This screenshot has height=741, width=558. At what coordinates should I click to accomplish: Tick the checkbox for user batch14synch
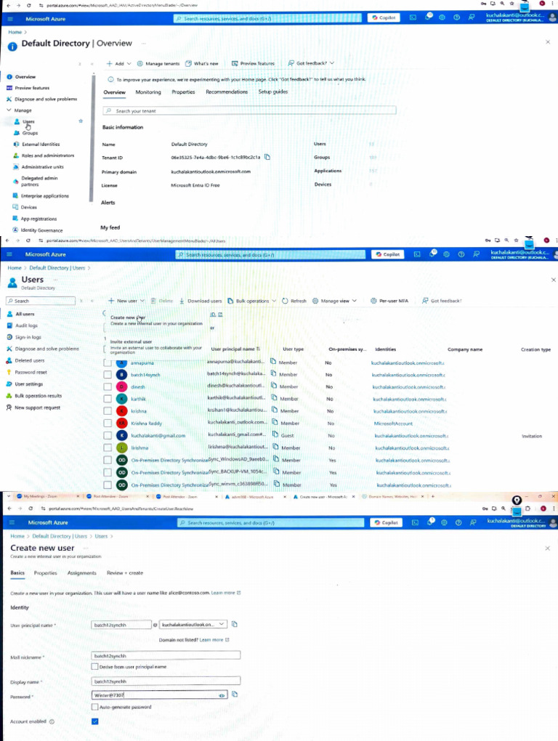click(x=108, y=374)
